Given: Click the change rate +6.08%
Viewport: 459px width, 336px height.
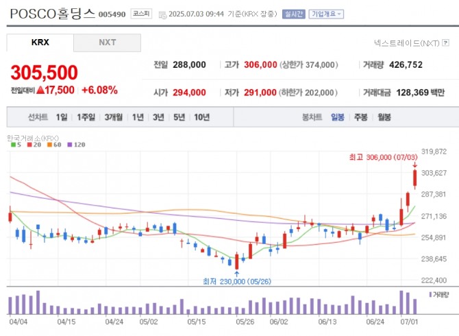Looking at the screenshot, I should [x=99, y=91].
